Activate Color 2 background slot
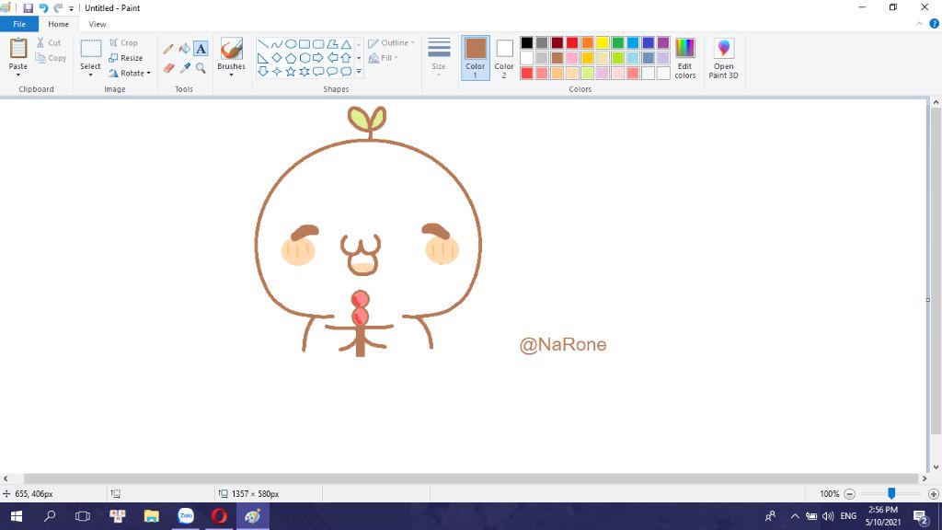Screen dimensions: 942x530 504,58
